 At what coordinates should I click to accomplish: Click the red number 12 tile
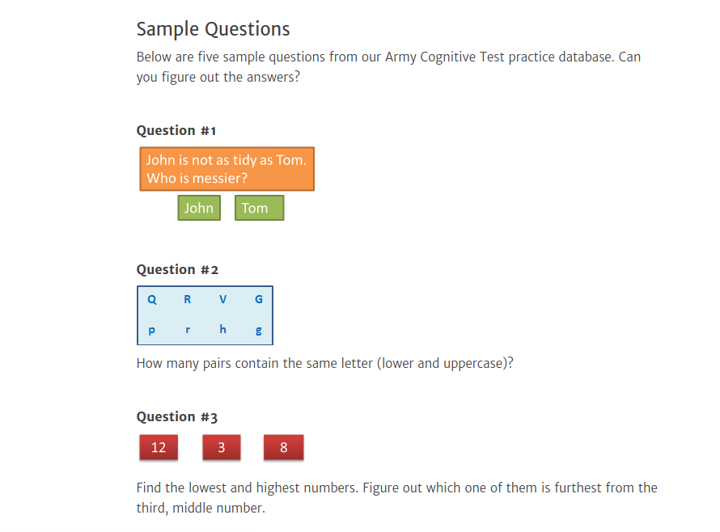pos(159,447)
